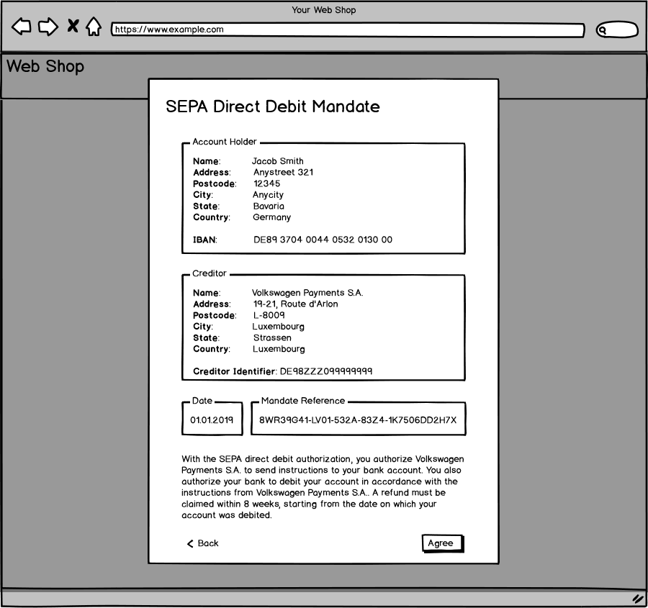Go to the browser home icon

pyautogui.click(x=94, y=27)
